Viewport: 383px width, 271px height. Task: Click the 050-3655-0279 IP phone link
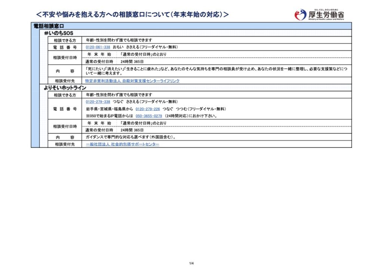[x=149, y=116]
